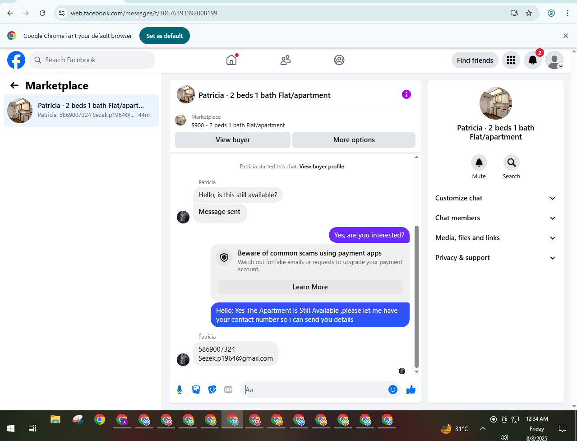Expand the Customize chat section
Screen dimensions: 577x441
pos(496,198)
